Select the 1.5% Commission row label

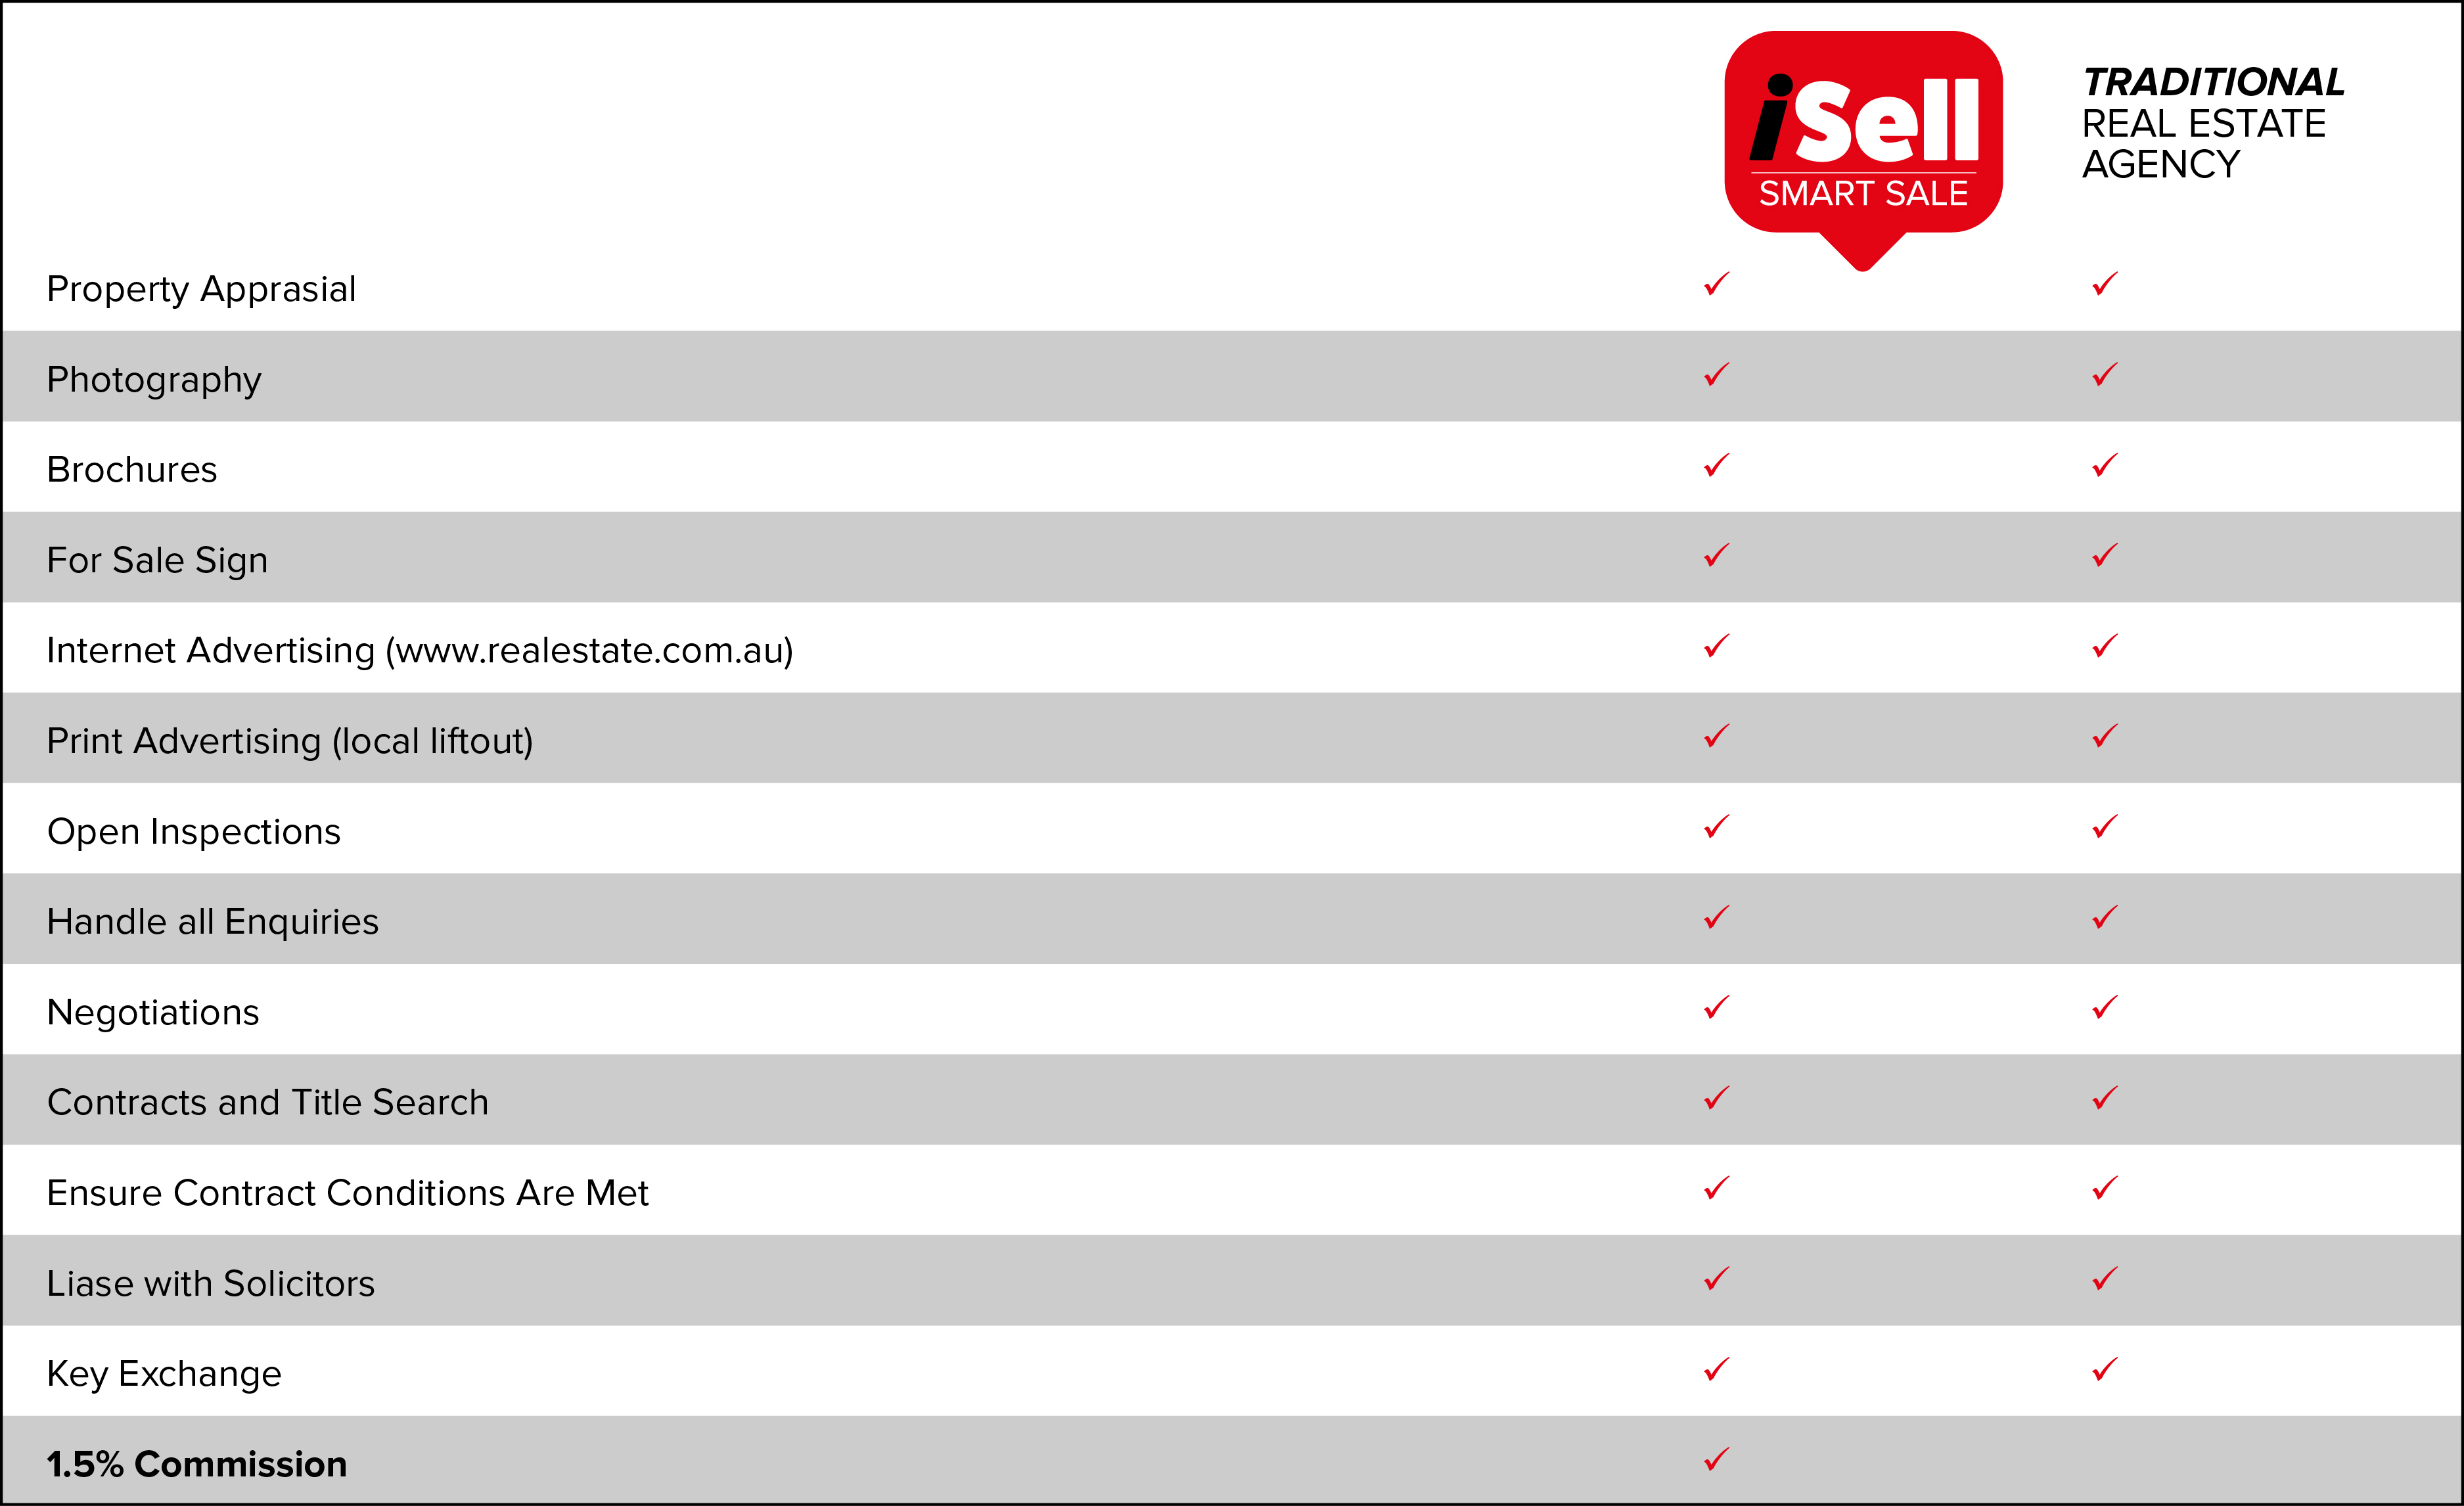197,1464
